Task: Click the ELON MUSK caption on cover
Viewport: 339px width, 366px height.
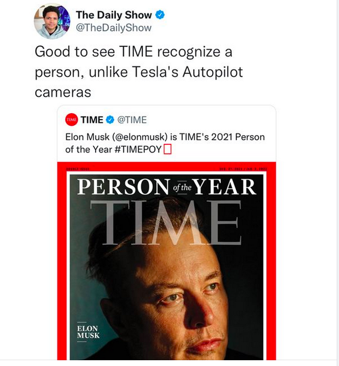Action: 88,332
